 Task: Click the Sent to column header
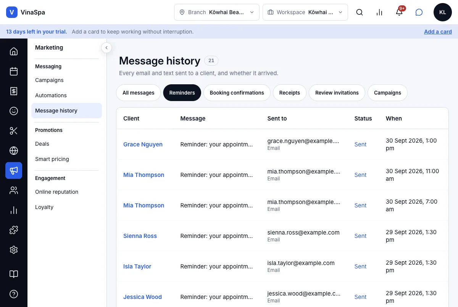pyautogui.click(x=277, y=118)
